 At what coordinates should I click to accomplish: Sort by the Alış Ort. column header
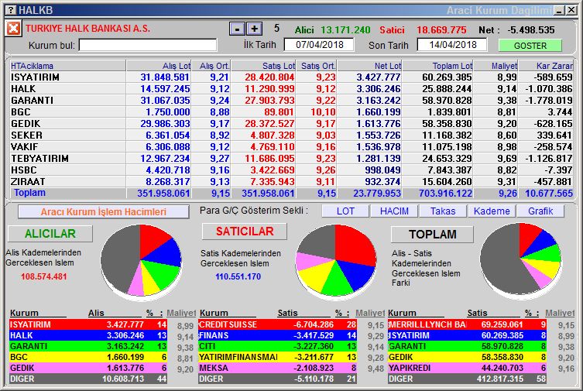click(x=211, y=66)
